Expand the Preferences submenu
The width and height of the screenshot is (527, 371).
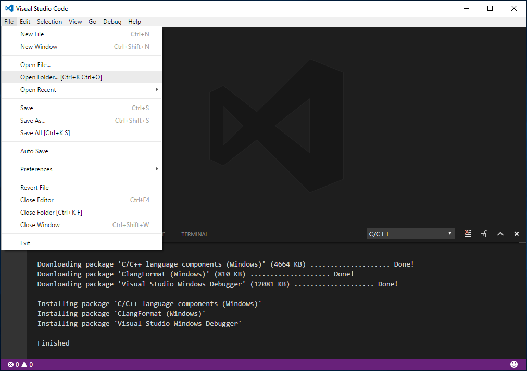click(x=82, y=169)
